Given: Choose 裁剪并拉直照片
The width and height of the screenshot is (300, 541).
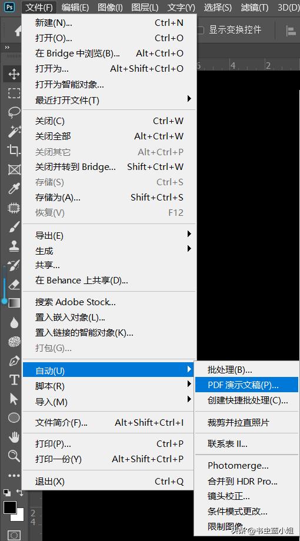Looking at the screenshot, I should pos(246,422).
